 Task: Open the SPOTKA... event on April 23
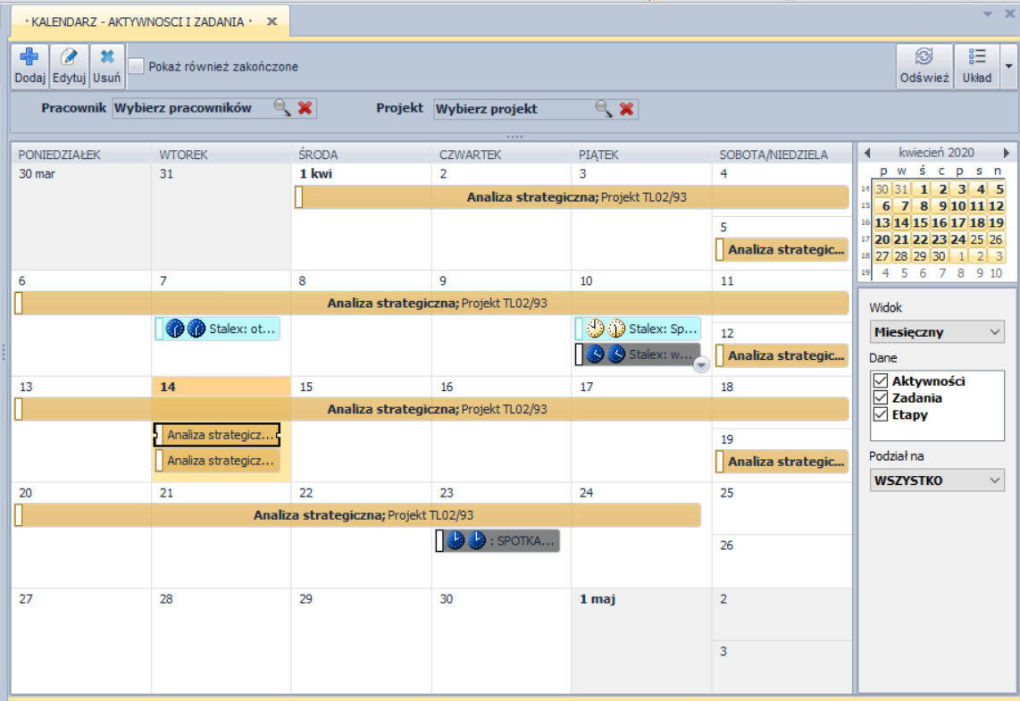tap(497, 540)
